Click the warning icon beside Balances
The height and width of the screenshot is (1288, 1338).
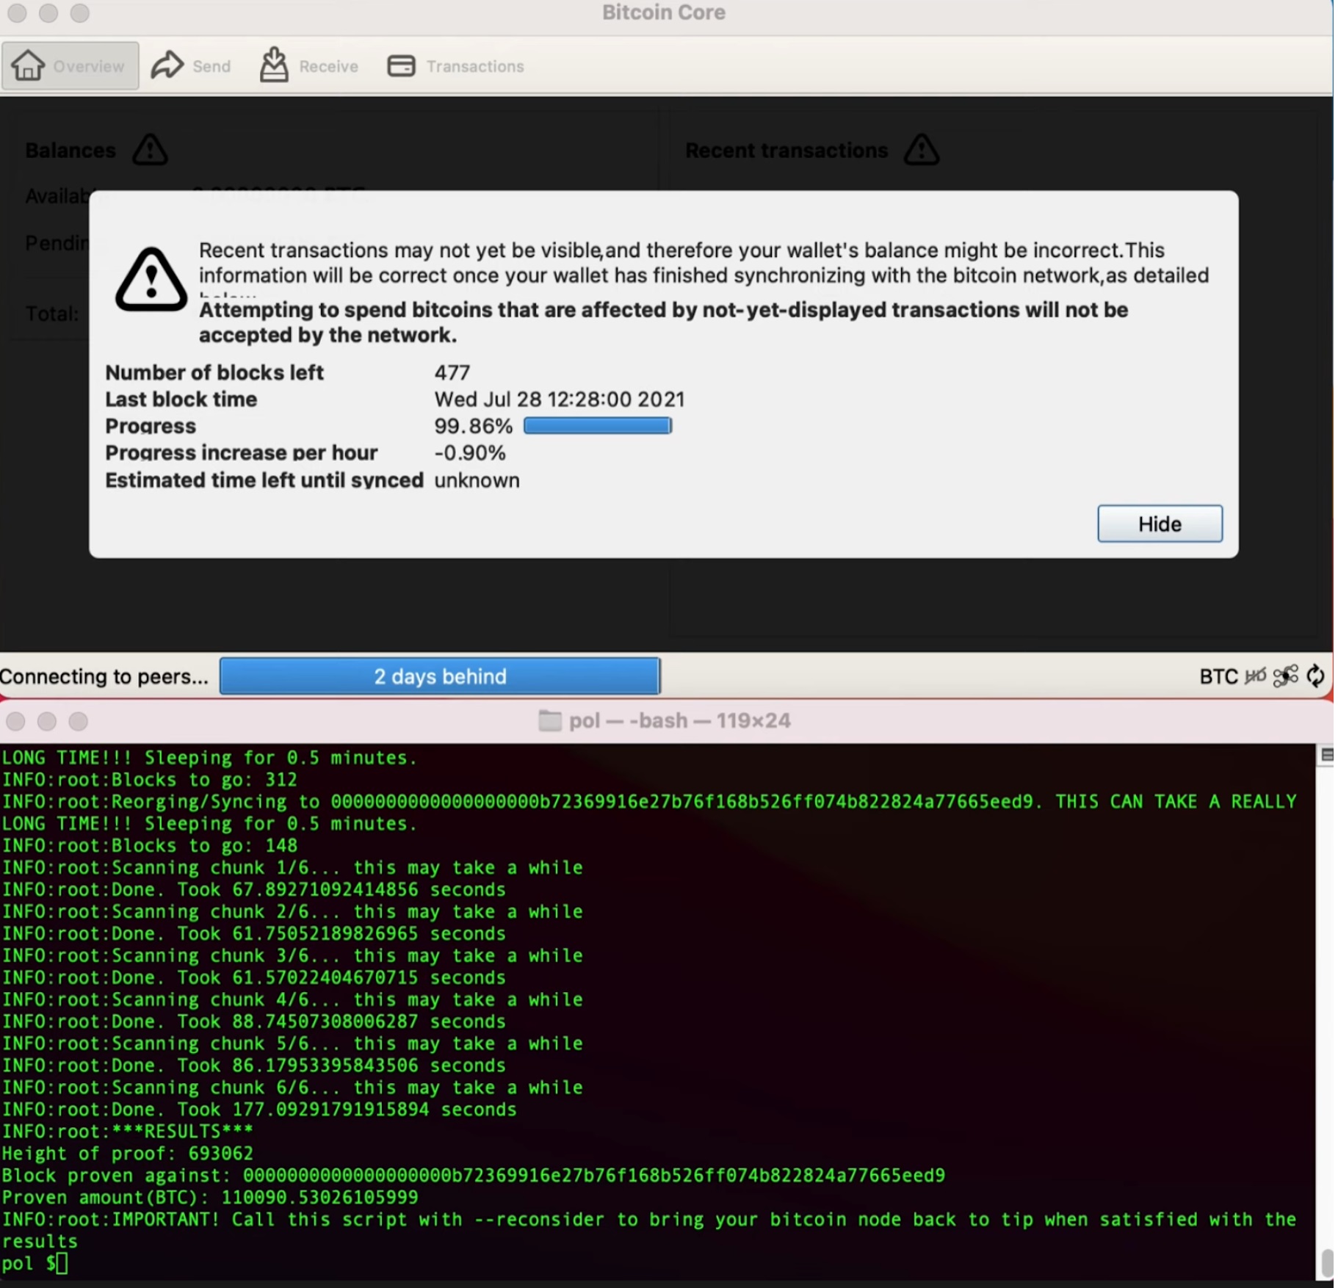(x=150, y=150)
